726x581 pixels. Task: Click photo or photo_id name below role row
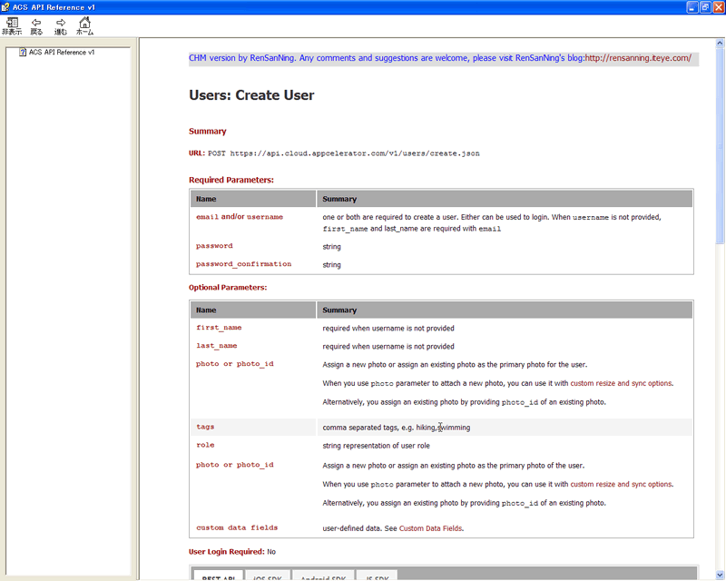pyautogui.click(x=235, y=465)
